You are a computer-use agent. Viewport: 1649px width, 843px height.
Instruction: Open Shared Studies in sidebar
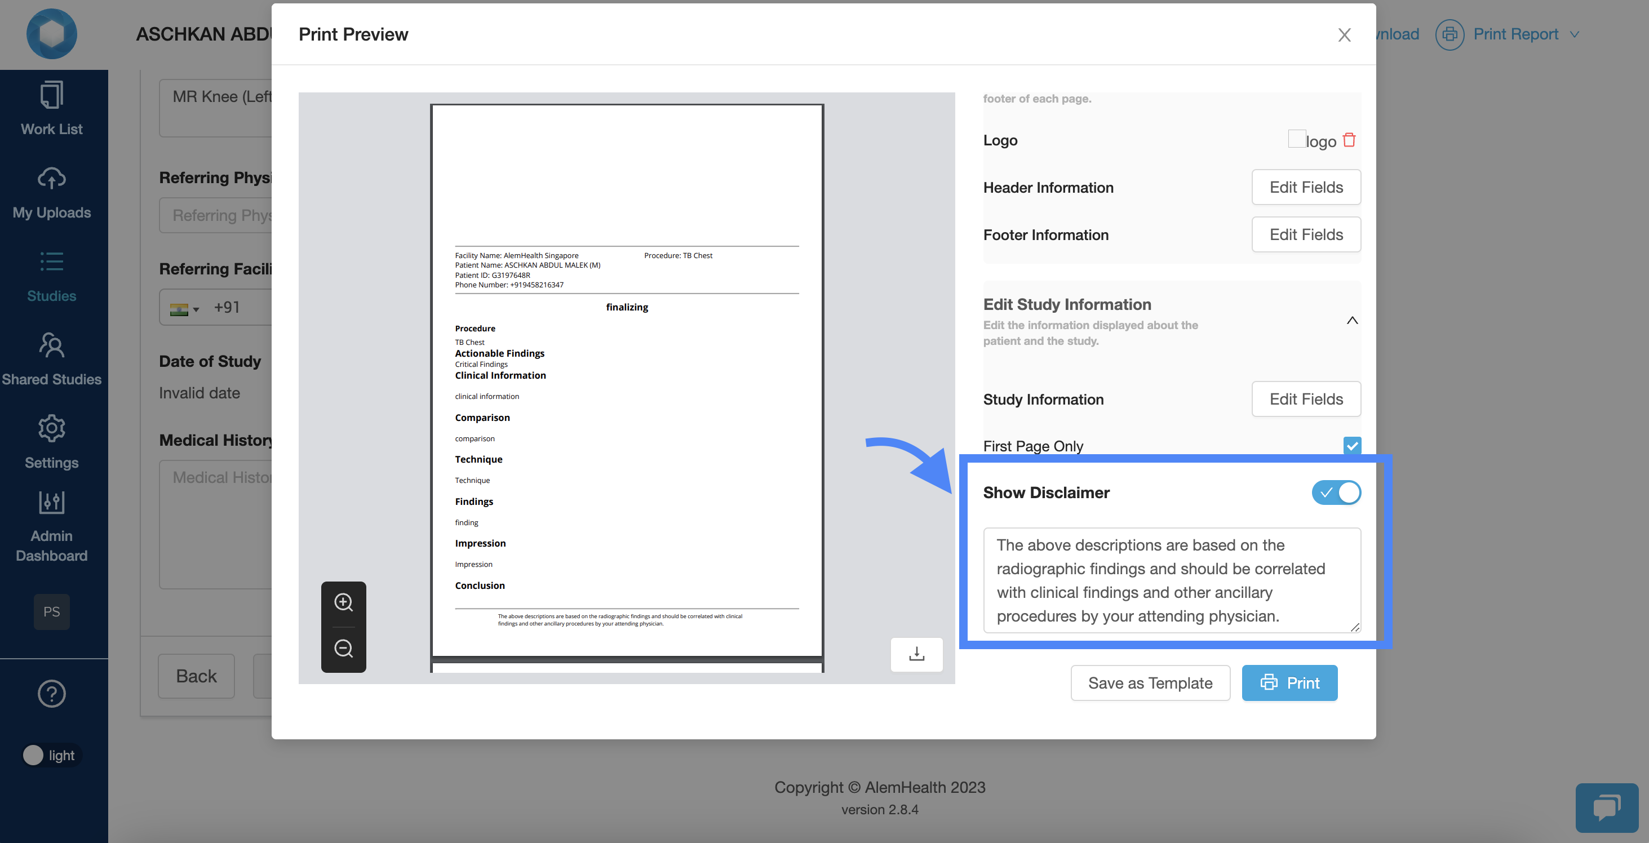point(51,358)
